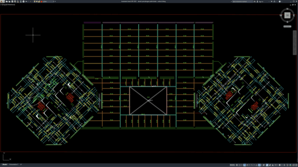Toggle the Snap mode status icon
The width and height of the screenshot is (298, 167).
(240, 165)
